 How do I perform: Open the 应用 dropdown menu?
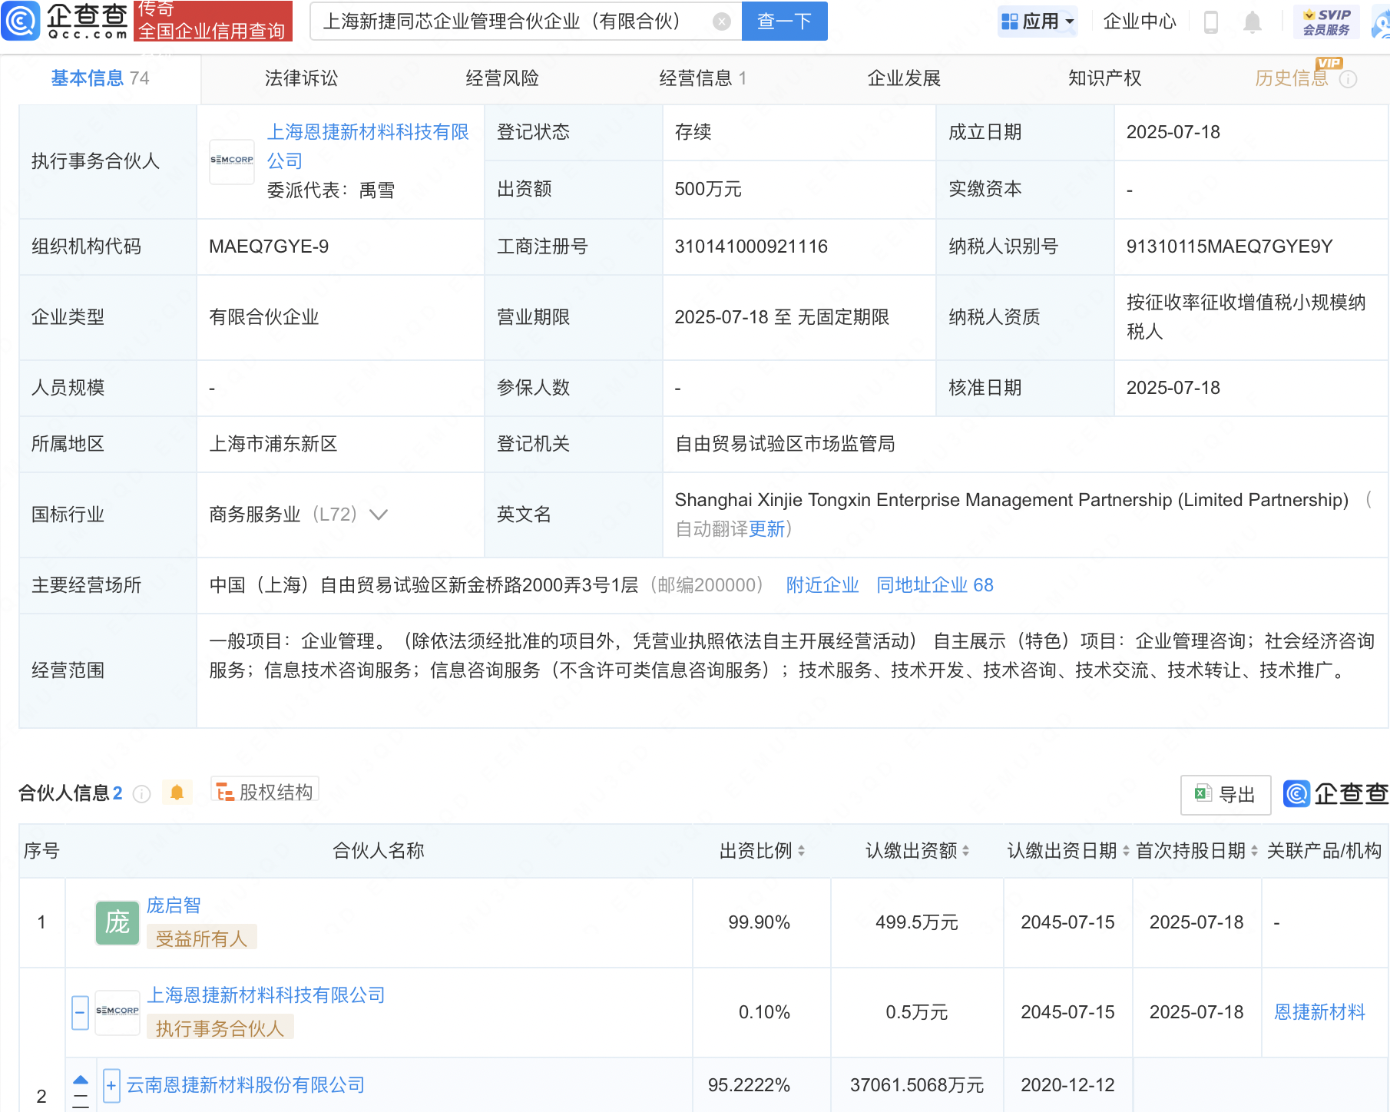[1037, 22]
